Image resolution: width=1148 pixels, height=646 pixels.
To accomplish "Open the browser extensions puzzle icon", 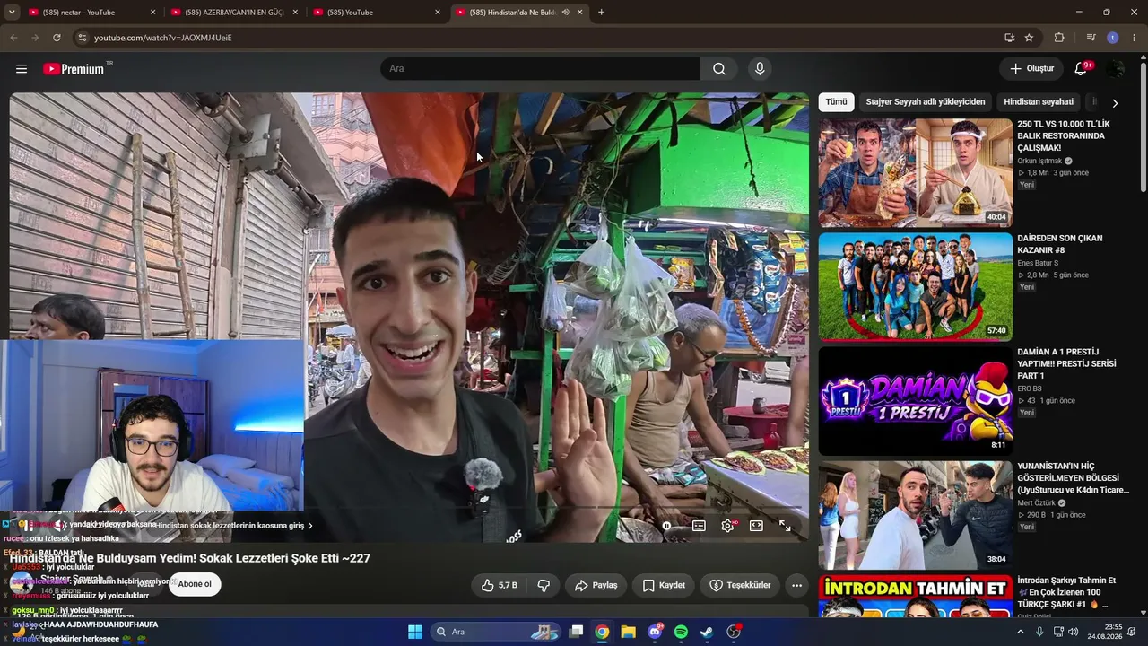I will [x=1059, y=38].
